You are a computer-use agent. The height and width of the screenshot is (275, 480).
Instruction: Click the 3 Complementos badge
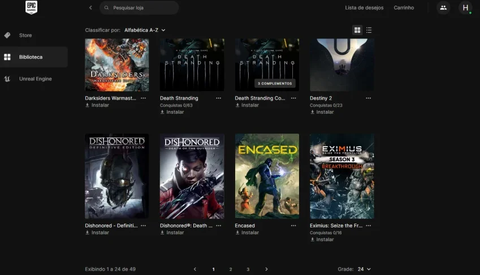point(275,83)
